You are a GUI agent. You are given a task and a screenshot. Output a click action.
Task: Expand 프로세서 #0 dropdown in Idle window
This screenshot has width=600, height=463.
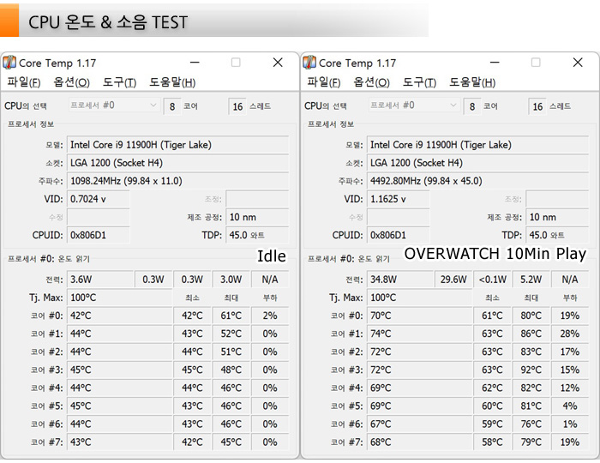tap(114, 105)
